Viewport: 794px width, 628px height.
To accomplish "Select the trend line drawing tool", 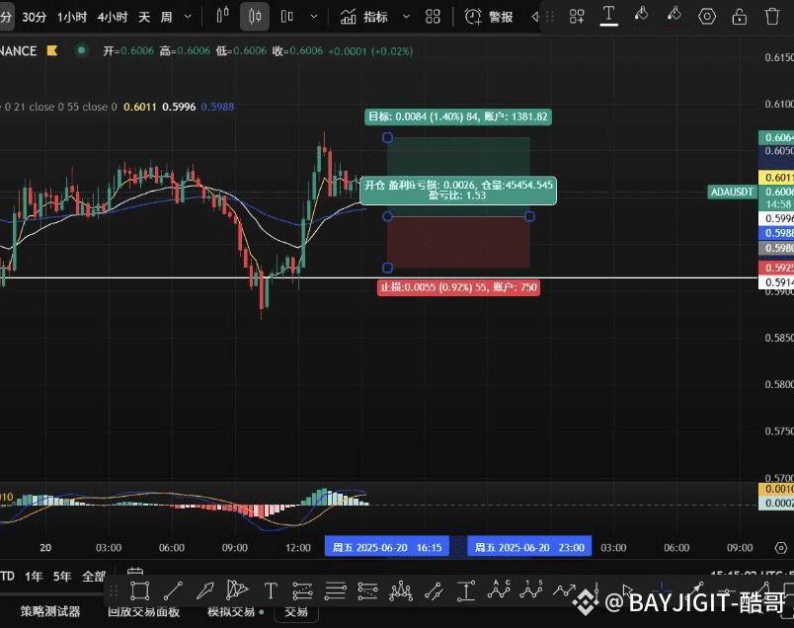I will point(173,590).
